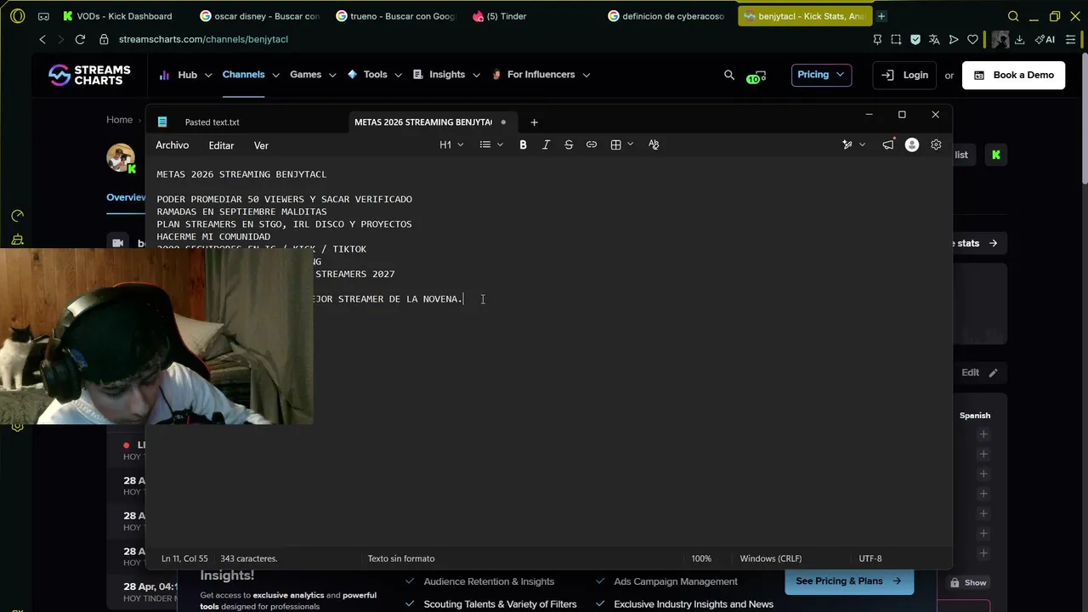Expand the AI rewrite dropdown arrow
This screenshot has width=1088, height=612.
[x=862, y=144]
